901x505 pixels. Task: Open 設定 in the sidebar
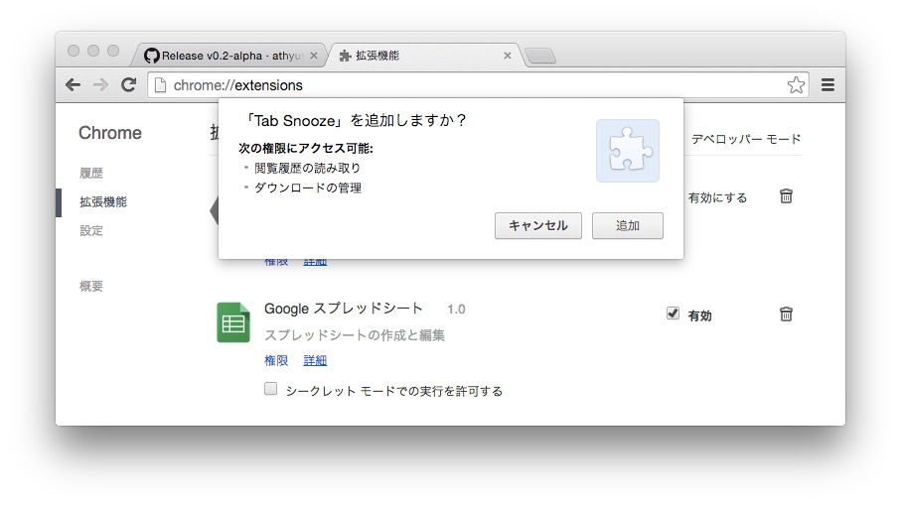[91, 231]
